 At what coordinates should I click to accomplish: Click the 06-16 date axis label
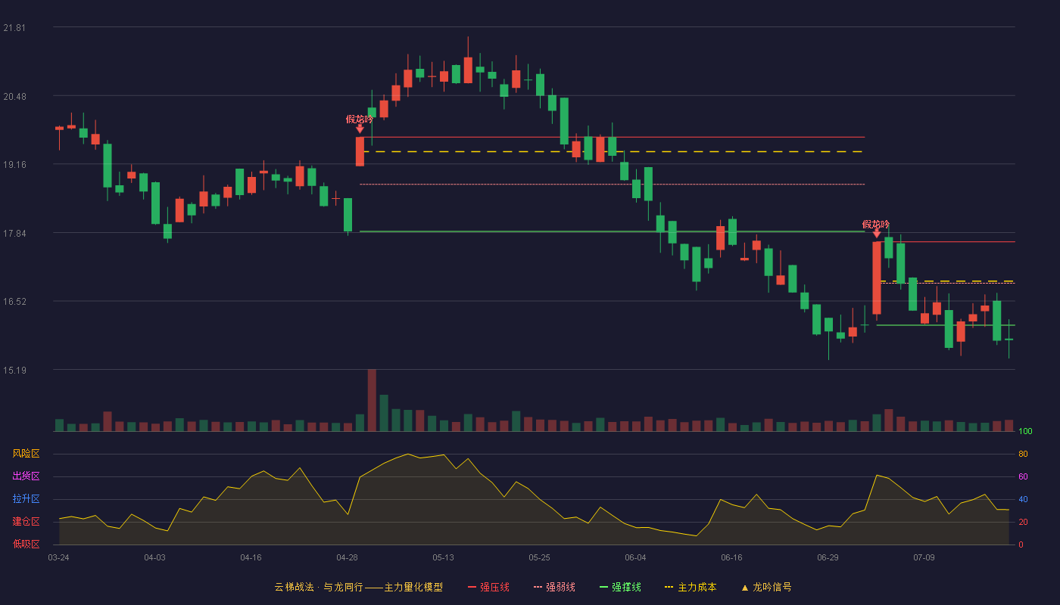point(732,557)
